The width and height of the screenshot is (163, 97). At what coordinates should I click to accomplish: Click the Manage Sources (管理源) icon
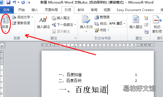coord(96,17)
